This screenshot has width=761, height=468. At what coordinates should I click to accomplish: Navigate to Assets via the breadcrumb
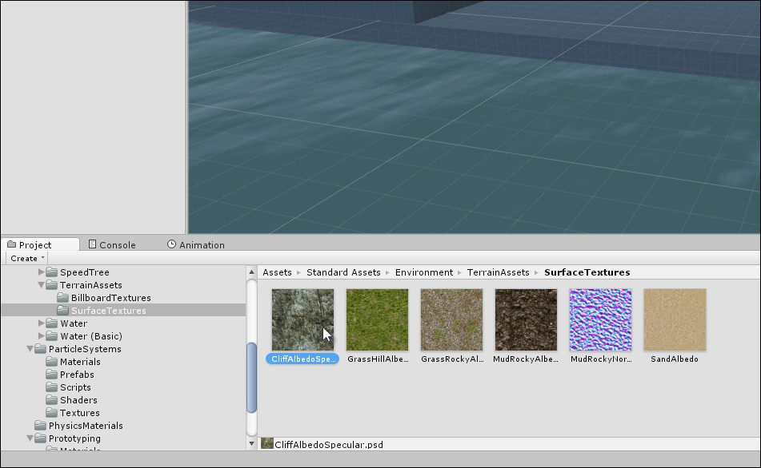pos(277,272)
